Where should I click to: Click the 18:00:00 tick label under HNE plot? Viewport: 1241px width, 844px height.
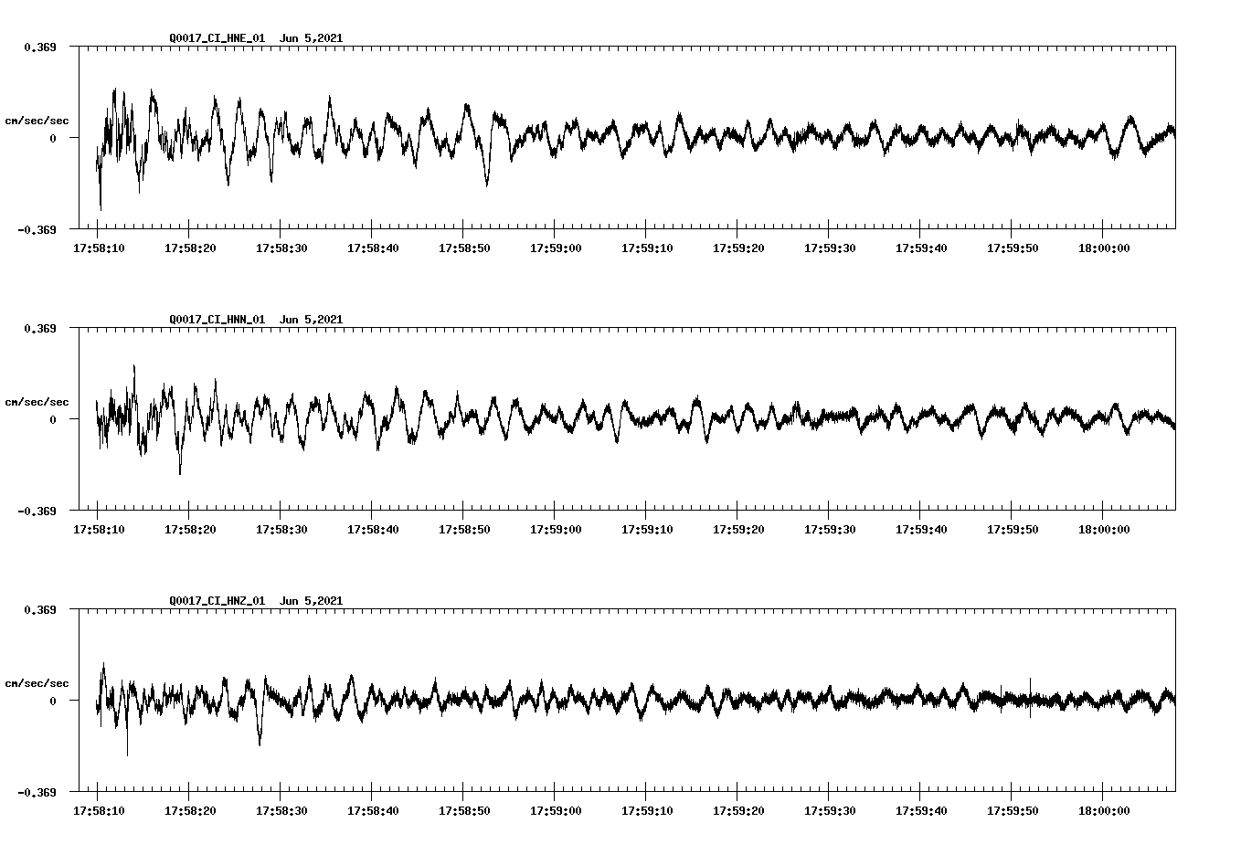pos(1104,248)
